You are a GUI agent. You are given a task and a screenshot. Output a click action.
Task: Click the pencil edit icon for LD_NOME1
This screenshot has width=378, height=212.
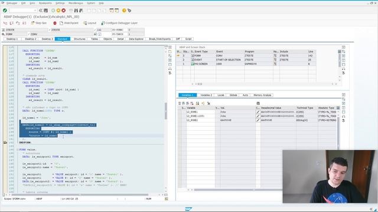pos(258,112)
